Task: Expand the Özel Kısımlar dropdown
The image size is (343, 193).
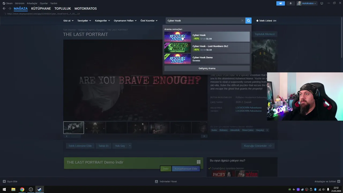Action: pos(149,21)
